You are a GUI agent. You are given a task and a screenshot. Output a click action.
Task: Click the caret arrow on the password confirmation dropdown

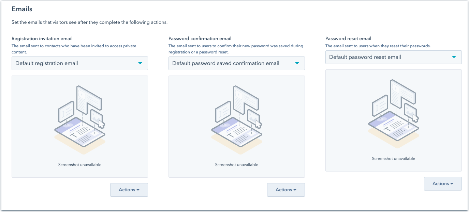pos(297,63)
